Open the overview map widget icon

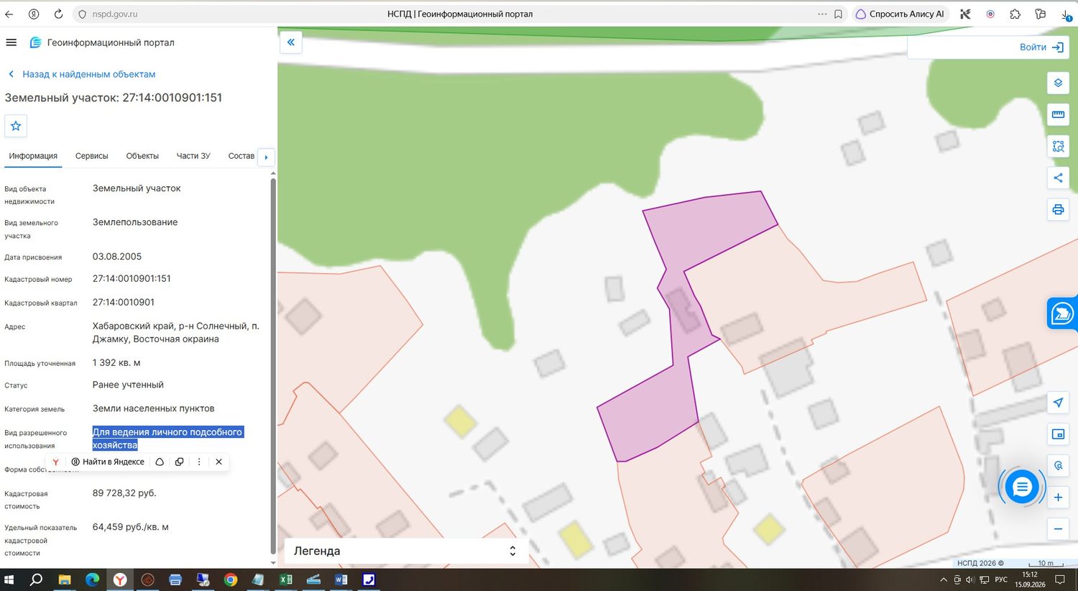click(1058, 434)
